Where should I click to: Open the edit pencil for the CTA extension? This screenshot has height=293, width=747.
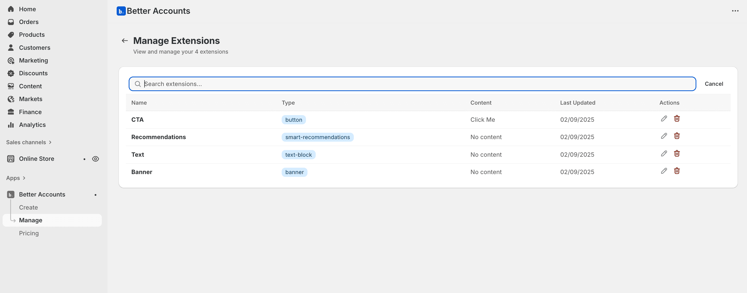(x=664, y=119)
